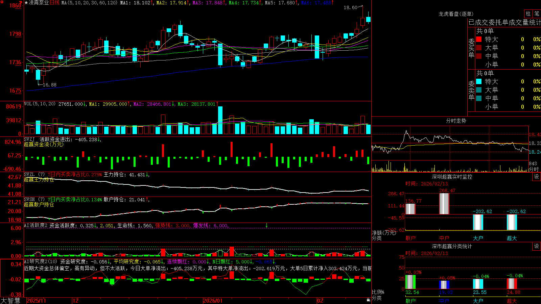541x304 pixels.
Task: Click the SVZJ indicator name
Action: 29,139
